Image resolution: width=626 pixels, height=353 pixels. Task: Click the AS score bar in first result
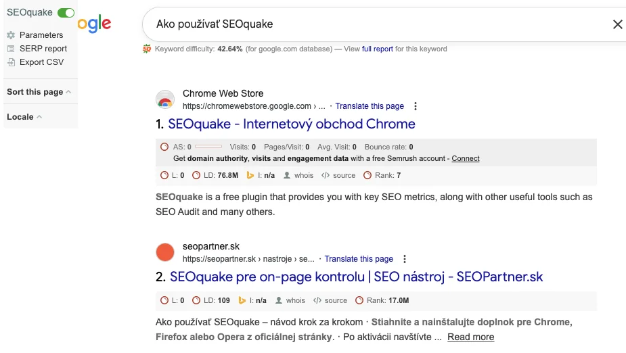click(x=208, y=147)
